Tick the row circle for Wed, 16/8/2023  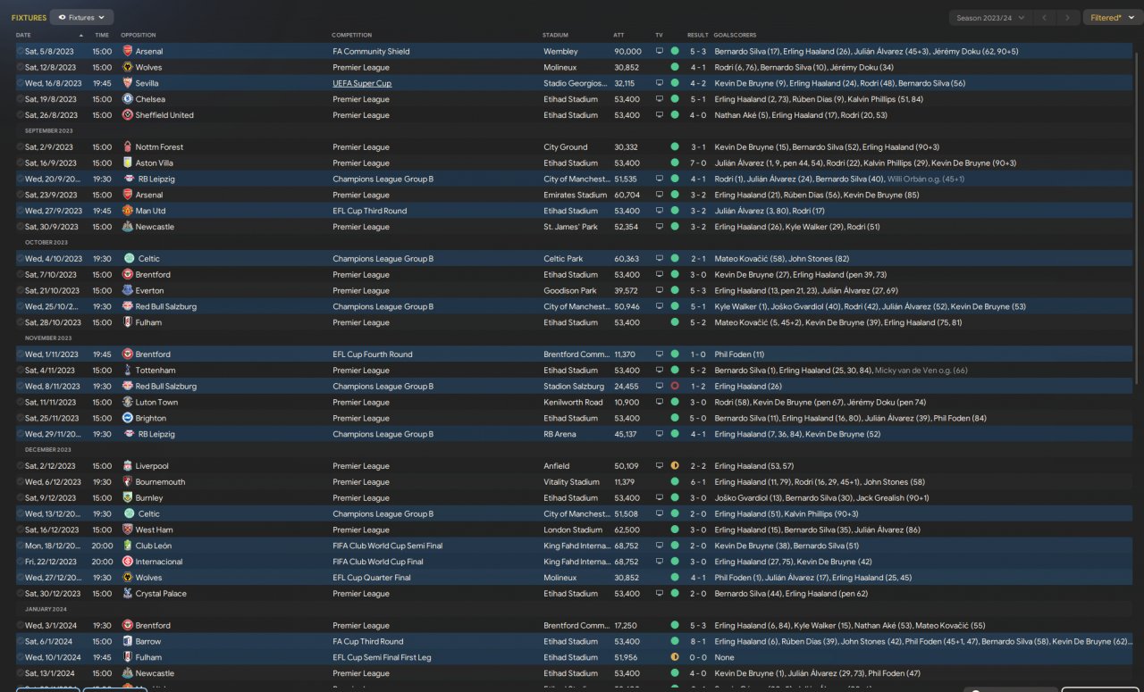click(x=20, y=83)
